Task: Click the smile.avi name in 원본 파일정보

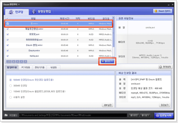Action: [x=150, y=27]
